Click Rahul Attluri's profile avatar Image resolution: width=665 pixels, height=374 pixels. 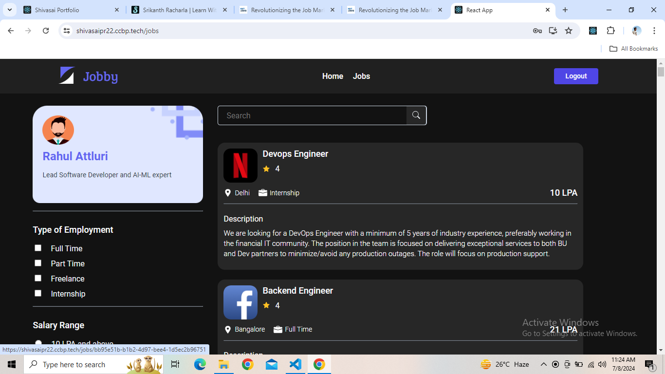[58, 130]
